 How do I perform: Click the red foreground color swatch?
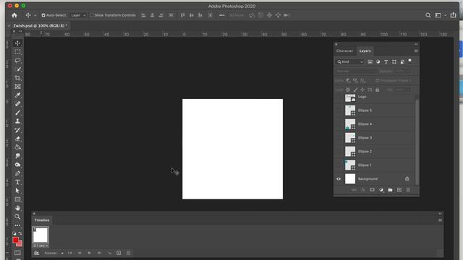(x=16, y=240)
